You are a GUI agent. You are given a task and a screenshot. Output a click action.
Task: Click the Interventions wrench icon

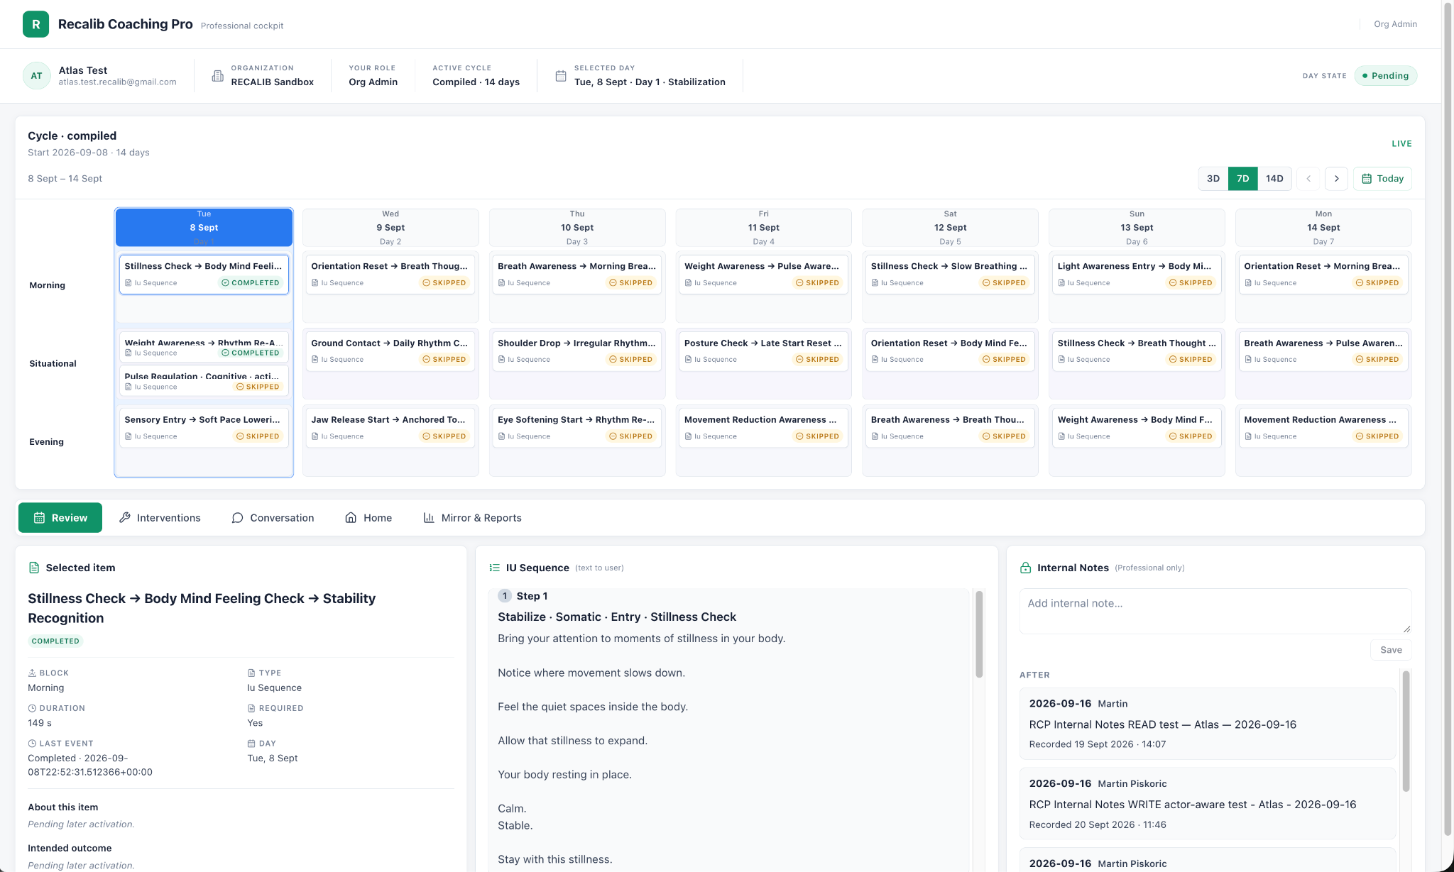125,518
